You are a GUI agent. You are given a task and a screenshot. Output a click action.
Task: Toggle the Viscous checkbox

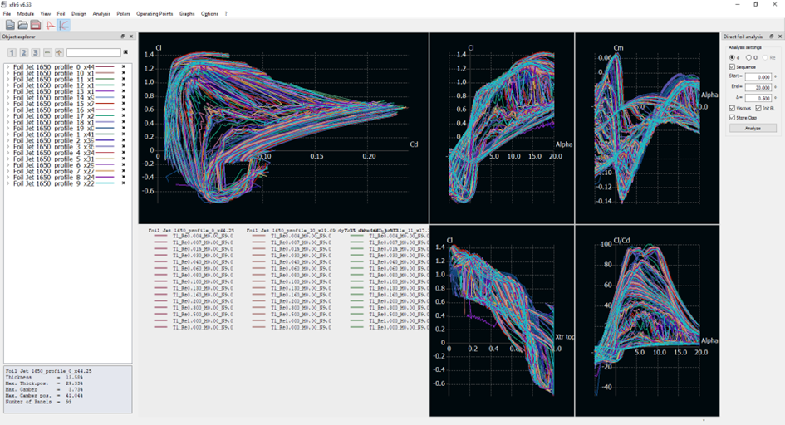[732, 108]
